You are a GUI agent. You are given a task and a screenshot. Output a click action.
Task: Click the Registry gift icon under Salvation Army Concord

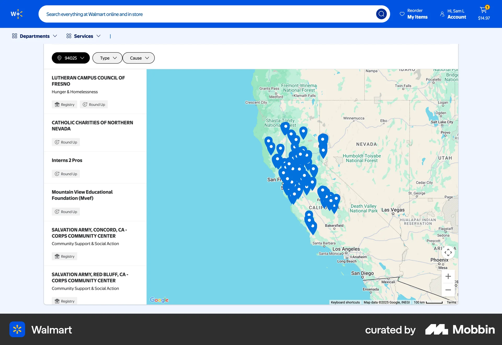[57, 256]
